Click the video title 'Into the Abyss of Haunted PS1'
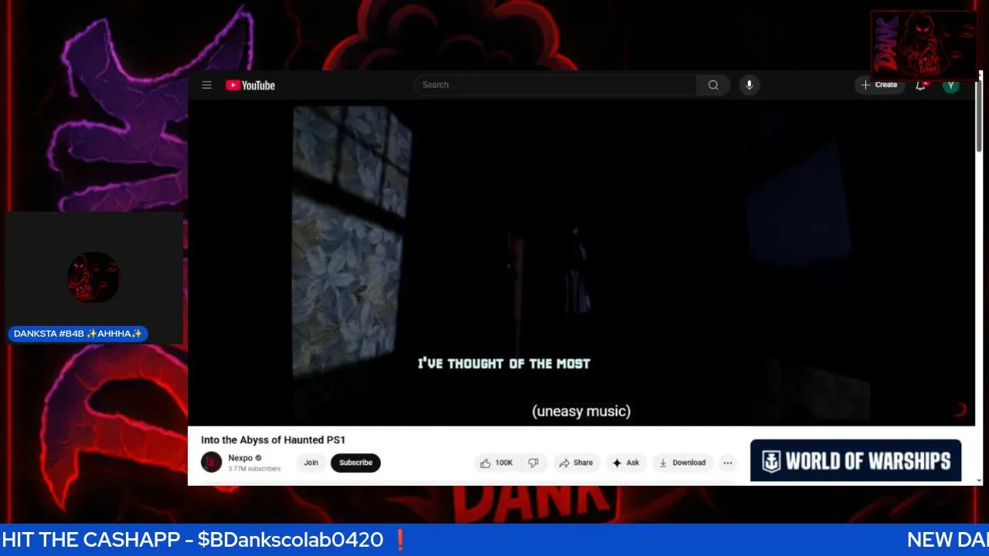The height and width of the screenshot is (556, 989). pos(274,439)
